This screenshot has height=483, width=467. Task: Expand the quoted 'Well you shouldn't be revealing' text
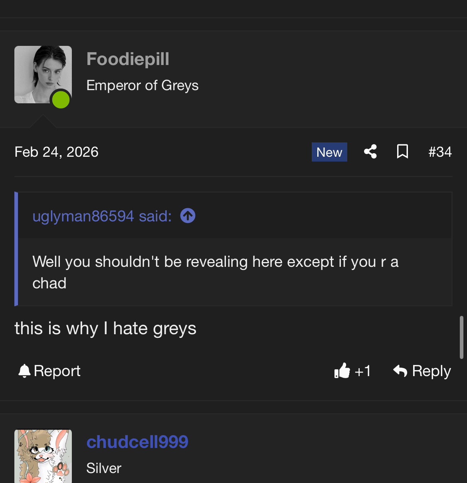pos(216,272)
